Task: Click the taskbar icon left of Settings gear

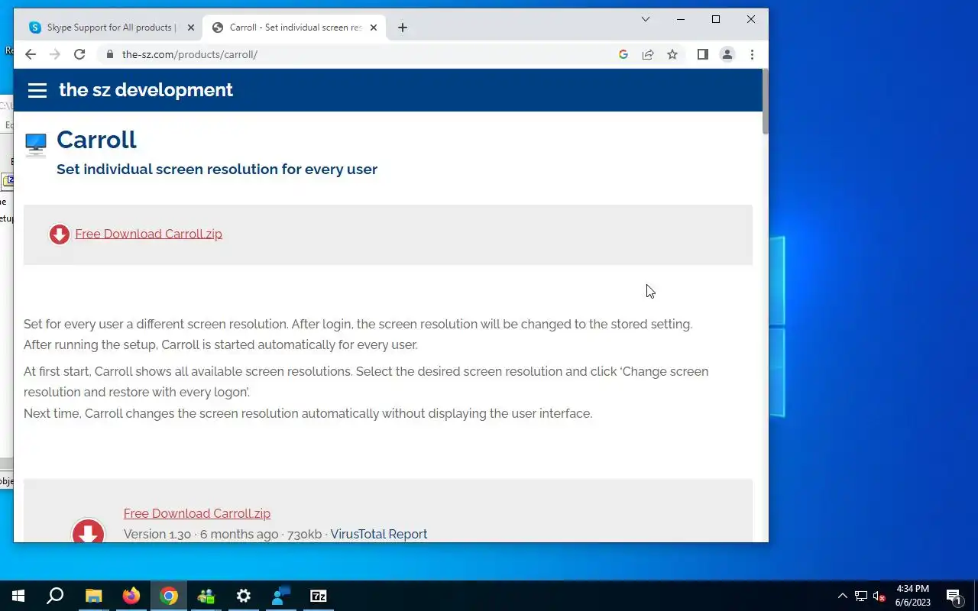Action: click(206, 596)
